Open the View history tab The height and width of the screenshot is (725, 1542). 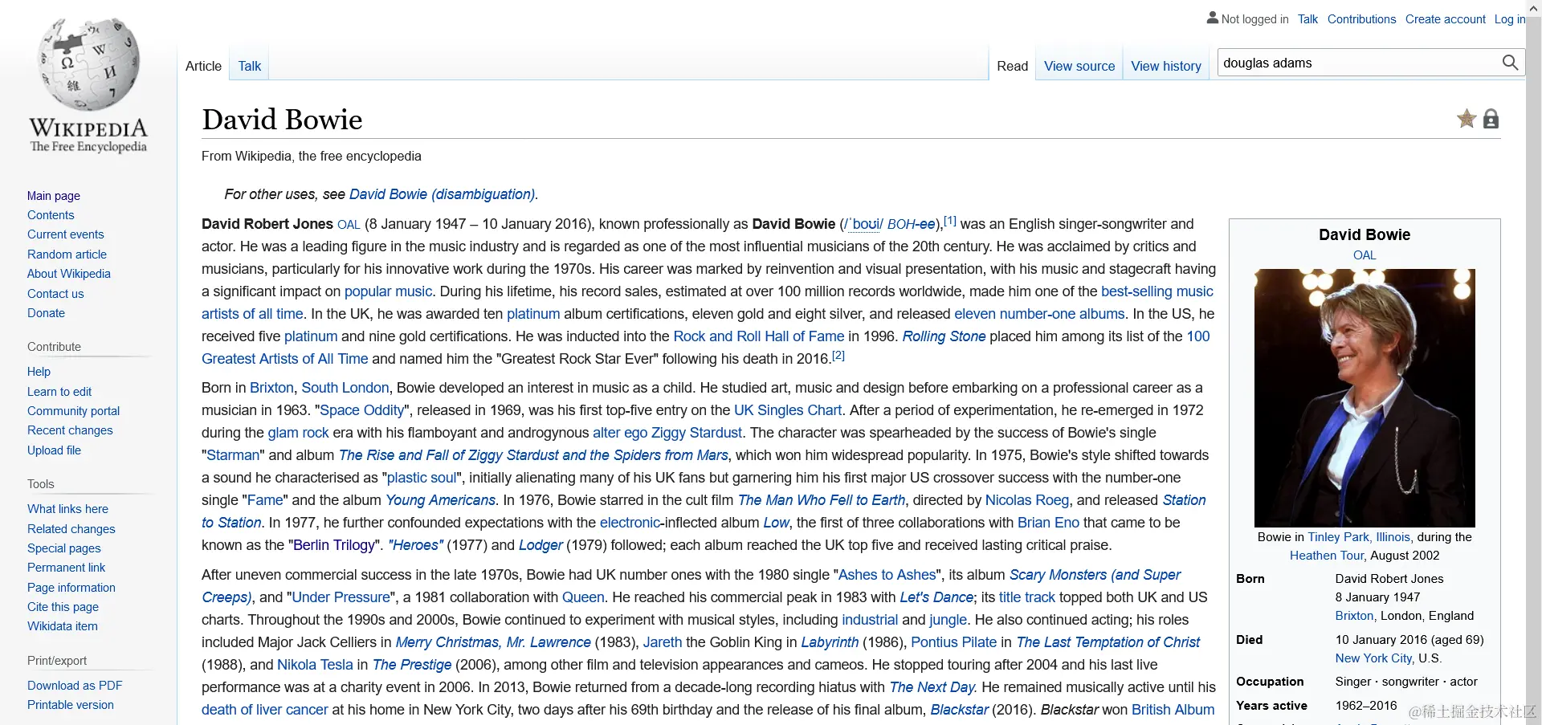pos(1166,66)
